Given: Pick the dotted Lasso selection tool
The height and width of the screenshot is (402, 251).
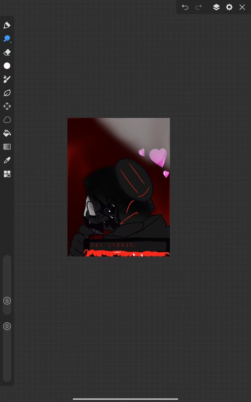Looking at the screenshot, I should (7, 120).
